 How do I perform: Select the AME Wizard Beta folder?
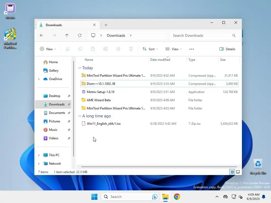pyautogui.click(x=159, y=100)
